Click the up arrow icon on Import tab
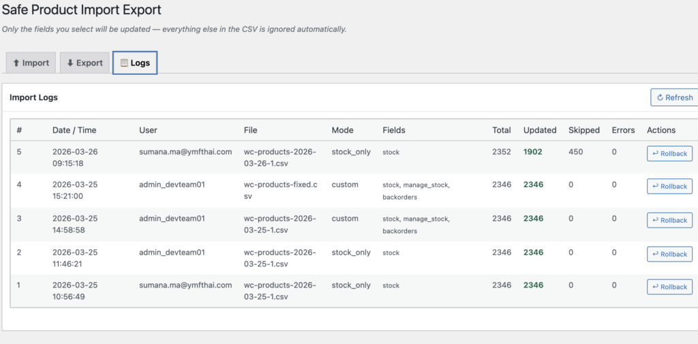This screenshot has height=344, width=698. click(16, 63)
